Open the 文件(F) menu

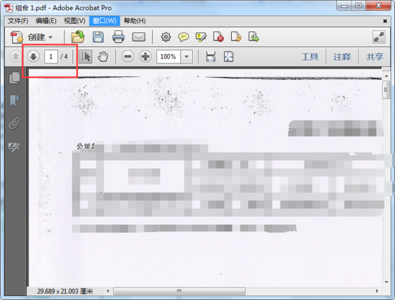(x=18, y=21)
